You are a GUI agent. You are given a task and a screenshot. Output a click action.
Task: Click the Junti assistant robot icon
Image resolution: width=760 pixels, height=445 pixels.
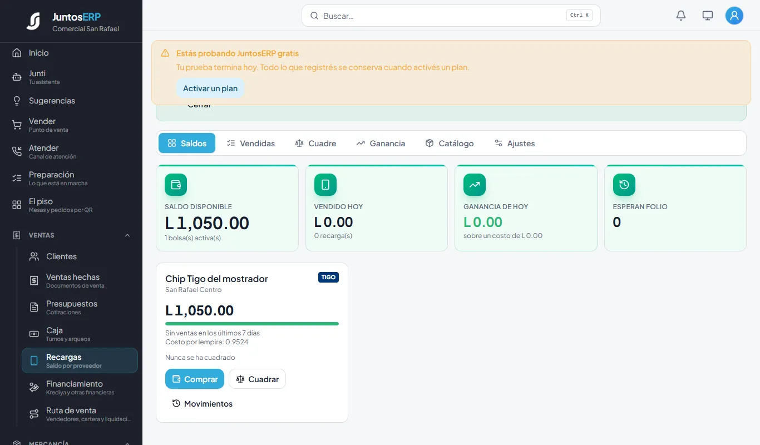[x=17, y=77]
